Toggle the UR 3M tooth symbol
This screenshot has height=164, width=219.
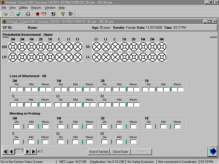coord(13,47)
